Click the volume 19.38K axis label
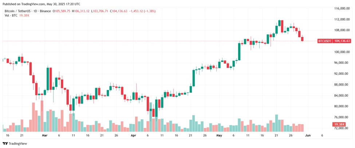 339,124
